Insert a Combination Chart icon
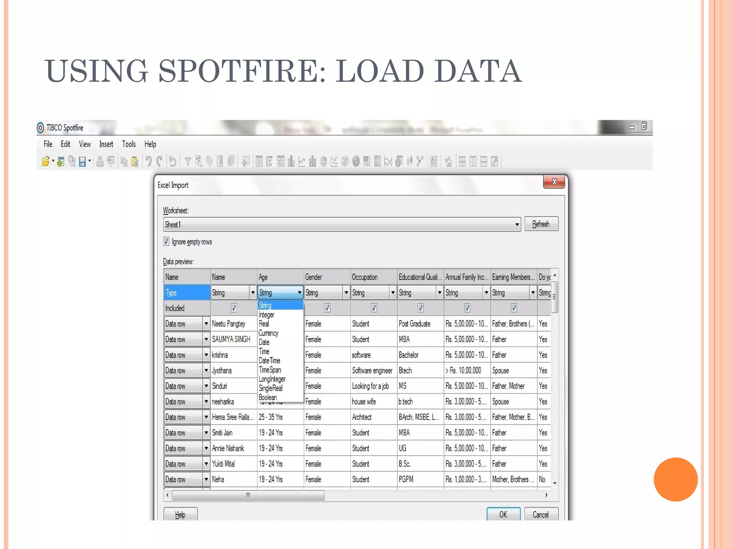This screenshot has height=549, width=733. coord(313,162)
